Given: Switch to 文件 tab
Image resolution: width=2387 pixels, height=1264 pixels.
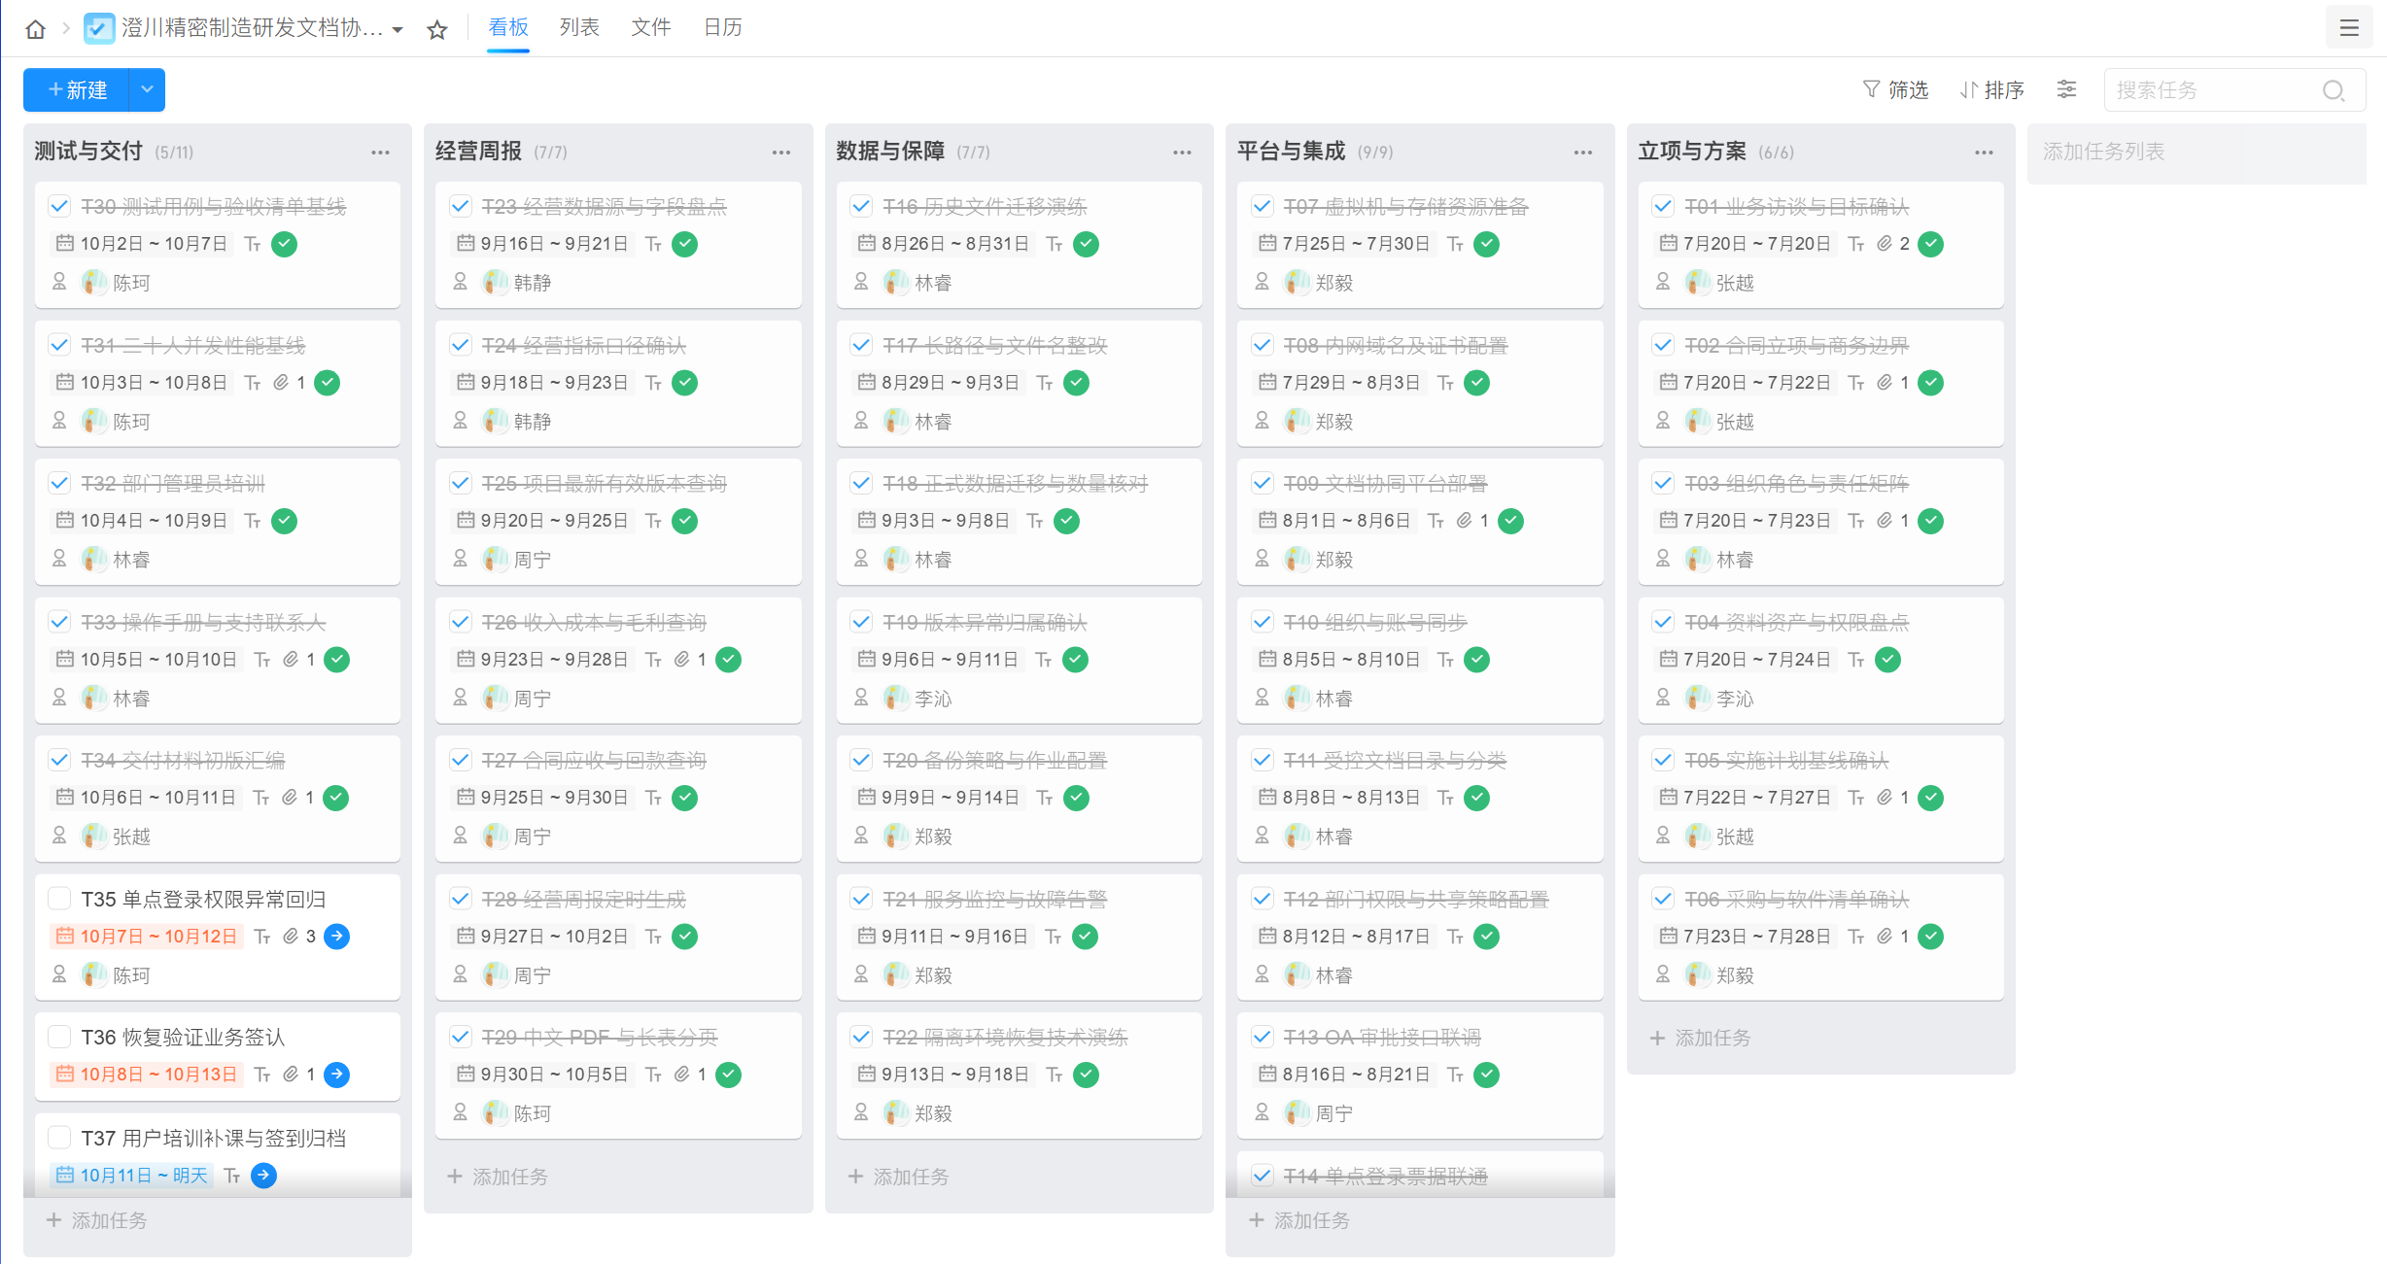Looking at the screenshot, I should [651, 27].
